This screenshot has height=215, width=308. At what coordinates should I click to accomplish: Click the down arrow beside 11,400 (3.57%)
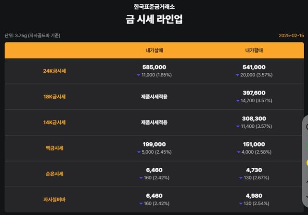pos(238,126)
